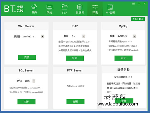150x113 pixels.
Task: Install 流量监控 using the 安装 button
Action: pyautogui.click(x=124, y=101)
